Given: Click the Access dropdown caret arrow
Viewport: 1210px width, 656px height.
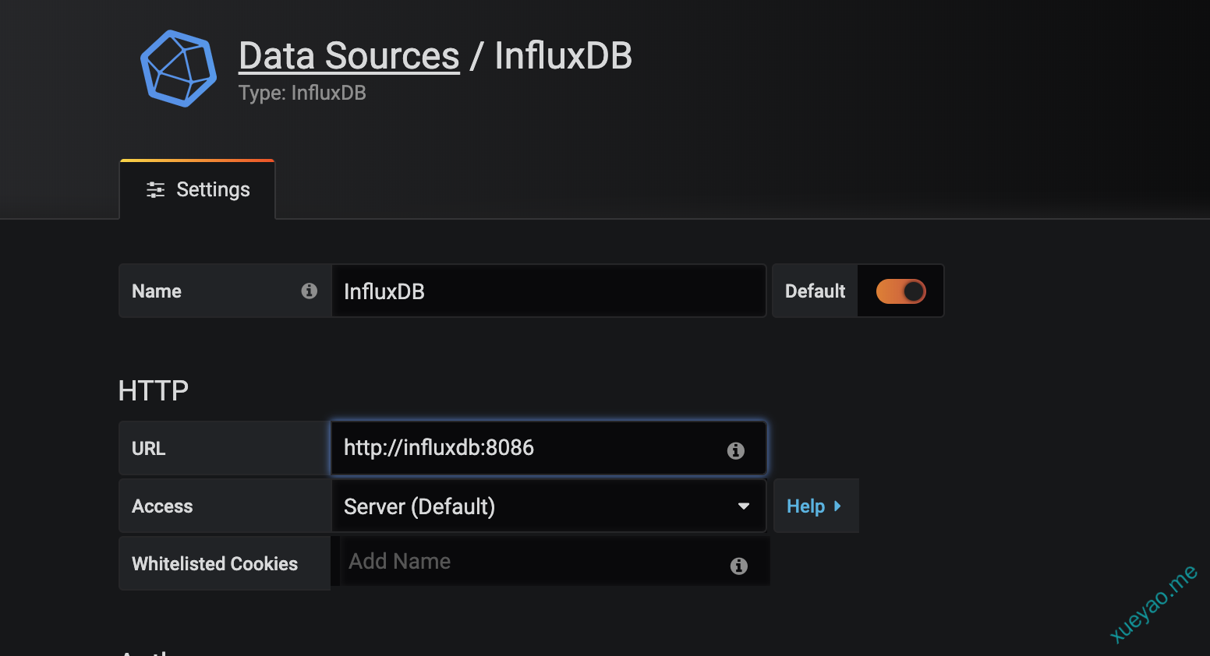Looking at the screenshot, I should tap(744, 506).
